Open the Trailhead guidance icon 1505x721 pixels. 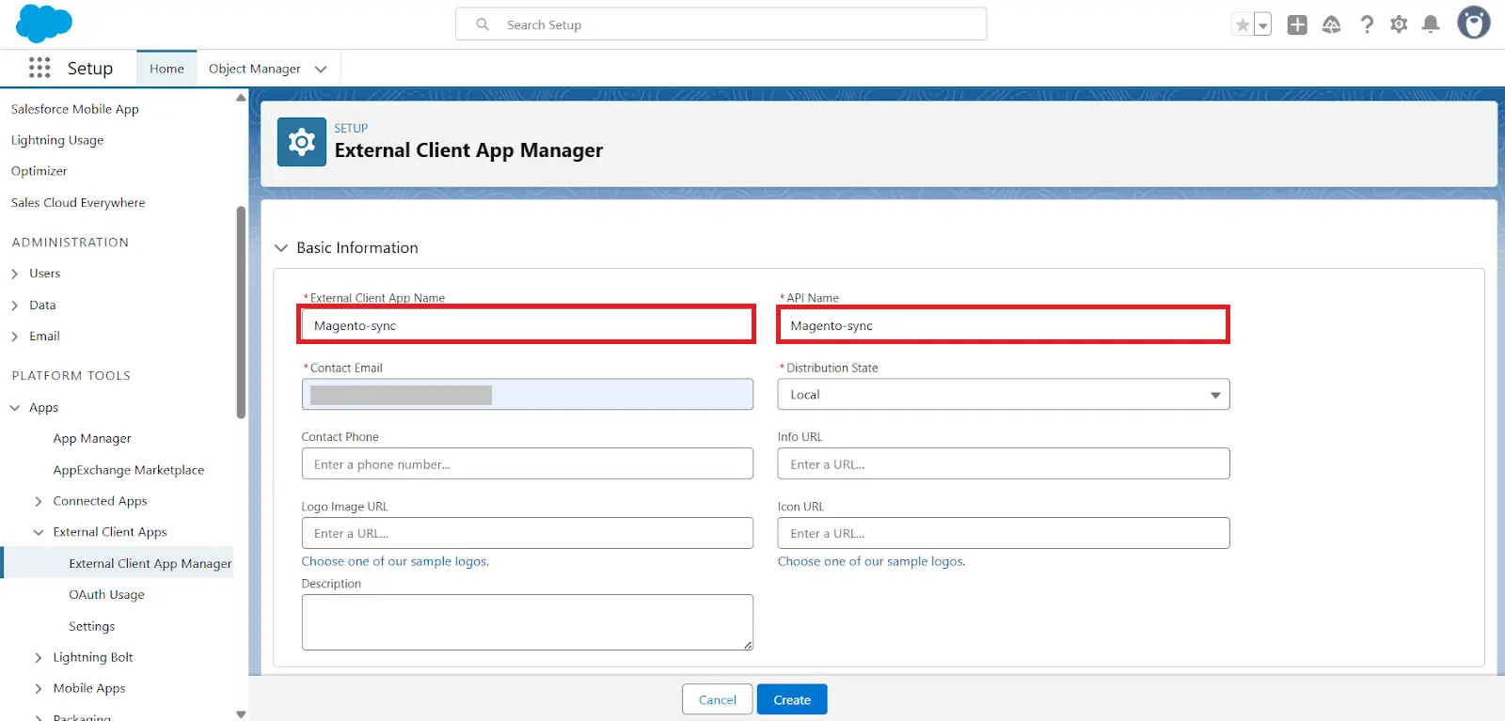(1331, 24)
